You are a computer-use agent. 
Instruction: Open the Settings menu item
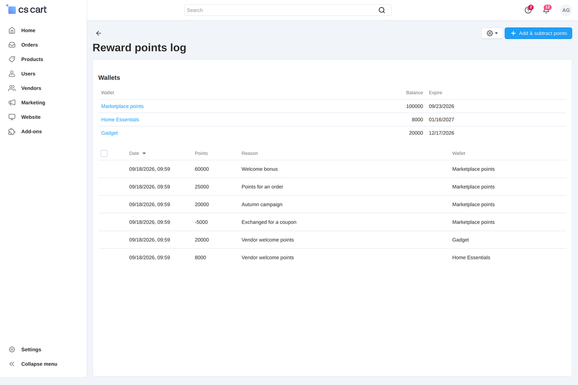point(31,349)
